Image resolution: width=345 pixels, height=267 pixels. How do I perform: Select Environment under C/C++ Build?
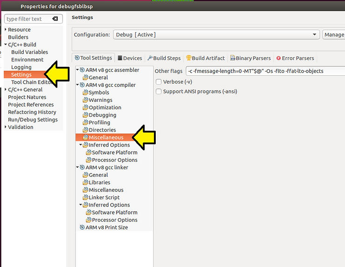pos(28,60)
